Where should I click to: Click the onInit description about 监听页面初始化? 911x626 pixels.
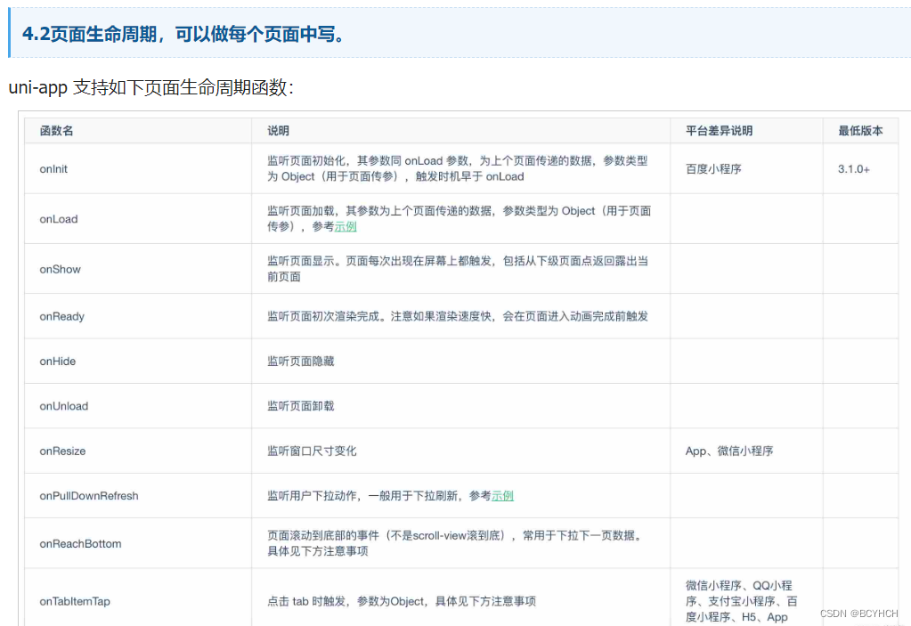pyautogui.click(x=457, y=168)
